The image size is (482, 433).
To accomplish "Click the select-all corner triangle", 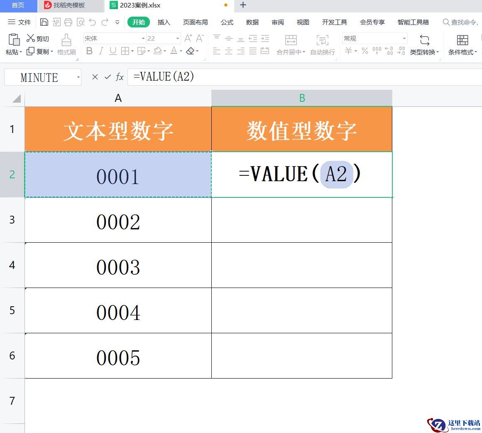I will pos(16,98).
